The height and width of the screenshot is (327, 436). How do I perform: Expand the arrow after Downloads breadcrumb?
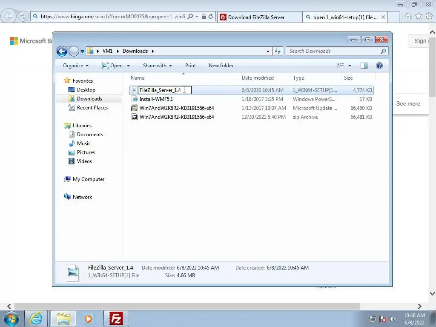coord(153,51)
